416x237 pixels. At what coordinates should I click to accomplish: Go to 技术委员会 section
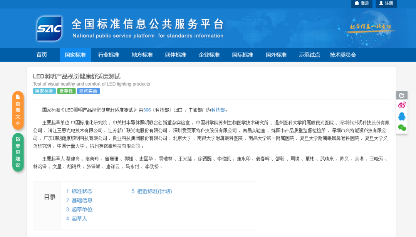[x=343, y=55]
